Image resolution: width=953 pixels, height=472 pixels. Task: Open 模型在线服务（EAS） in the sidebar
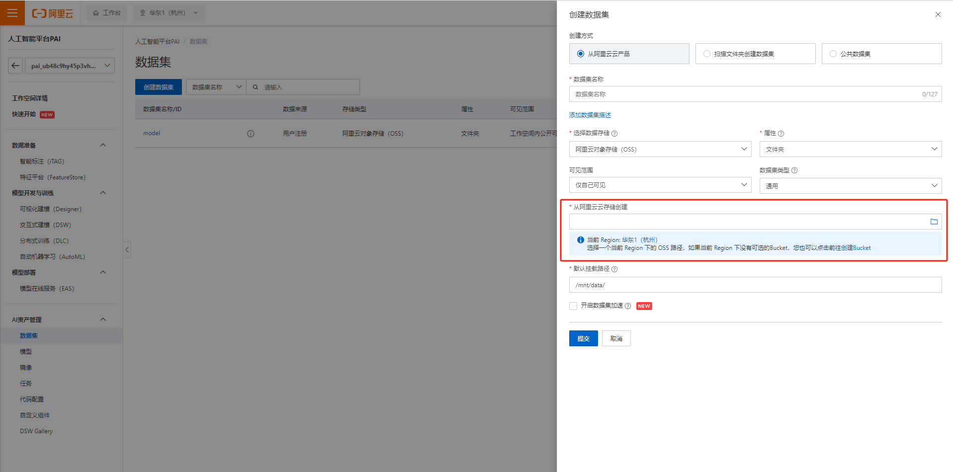(47, 289)
